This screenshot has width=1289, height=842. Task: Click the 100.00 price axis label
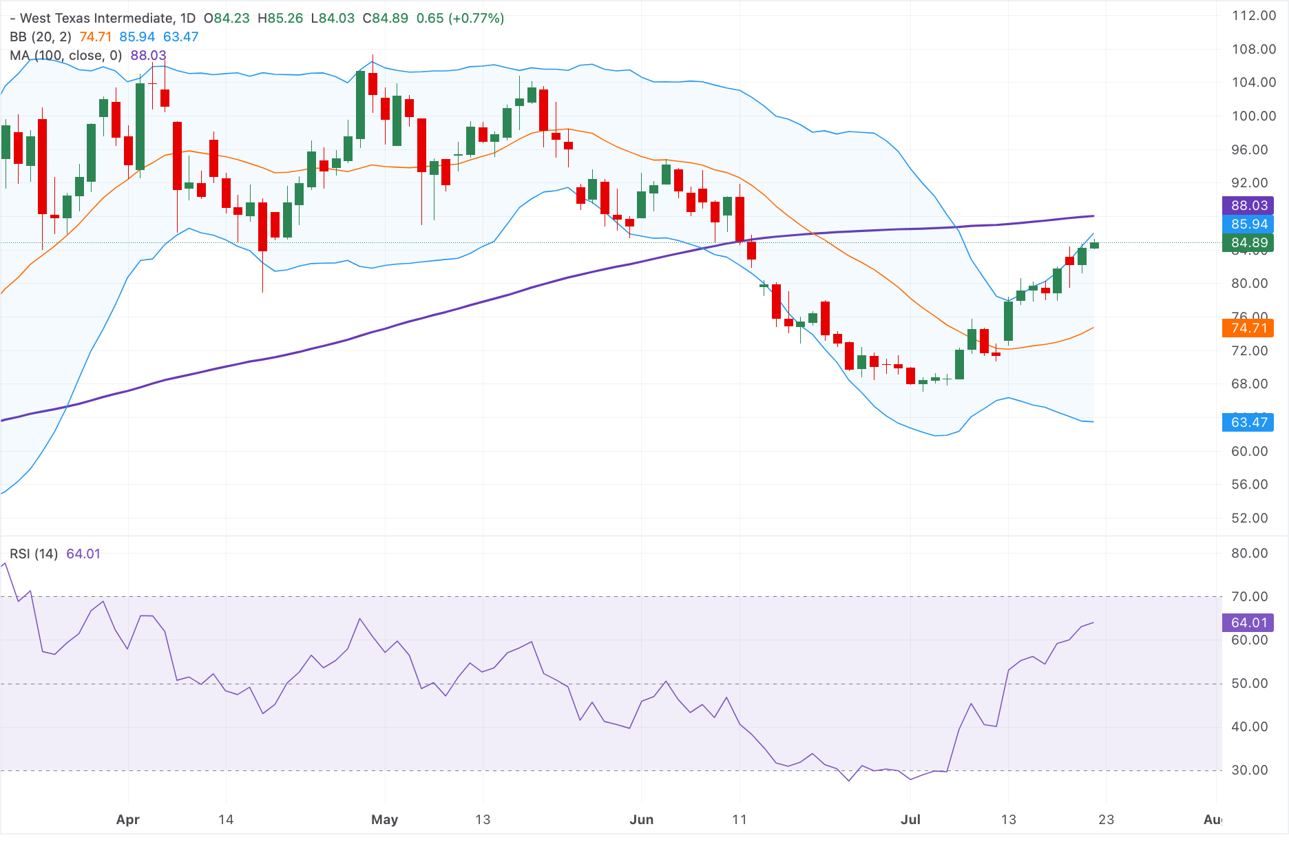[x=1253, y=116]
